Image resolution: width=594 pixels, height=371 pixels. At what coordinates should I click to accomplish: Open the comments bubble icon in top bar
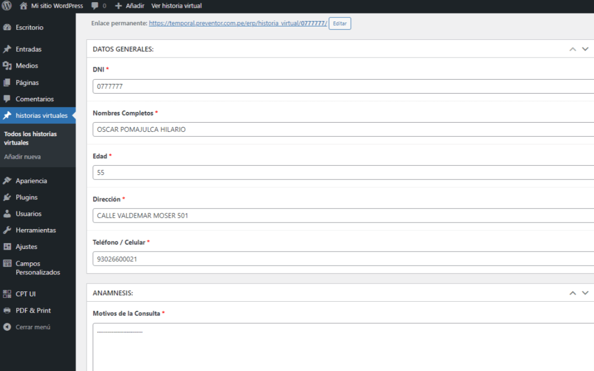95,6
